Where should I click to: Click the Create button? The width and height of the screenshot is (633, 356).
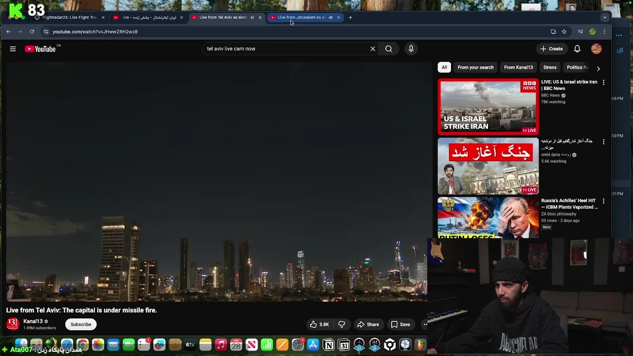coord(551,48)
